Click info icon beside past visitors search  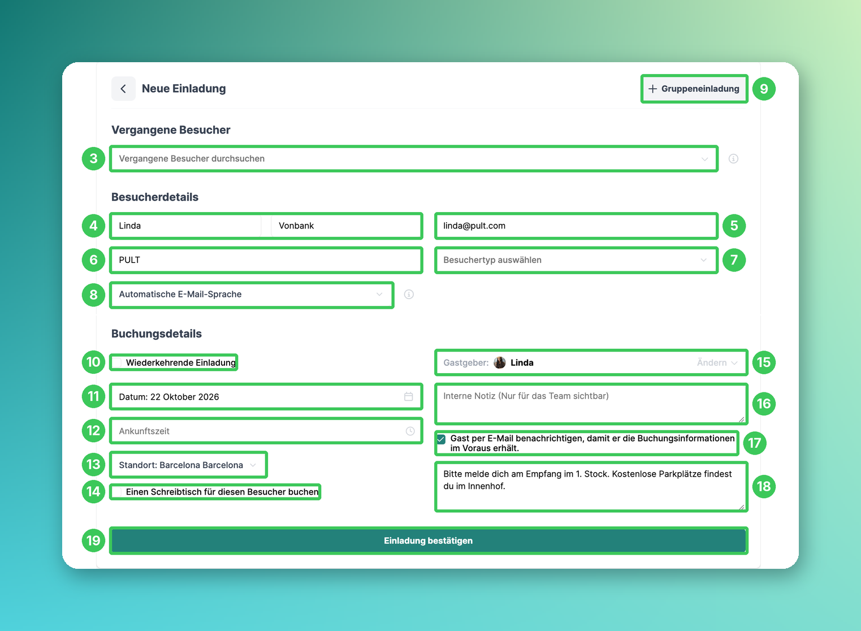click(x=733, y=159)
